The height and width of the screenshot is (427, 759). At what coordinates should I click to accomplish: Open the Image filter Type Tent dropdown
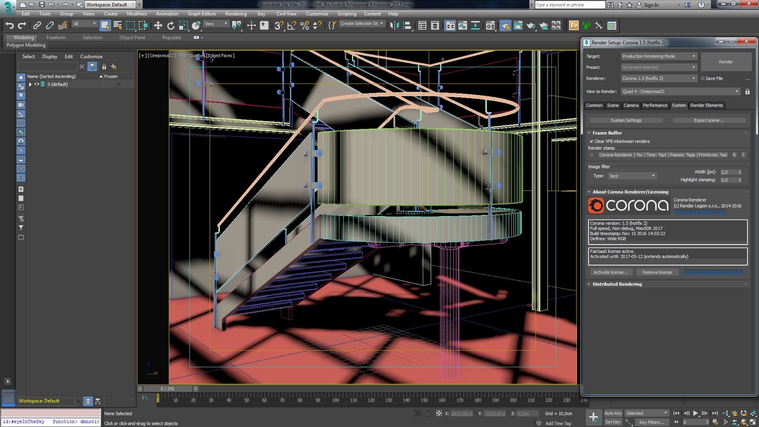(x=632, y=176)
